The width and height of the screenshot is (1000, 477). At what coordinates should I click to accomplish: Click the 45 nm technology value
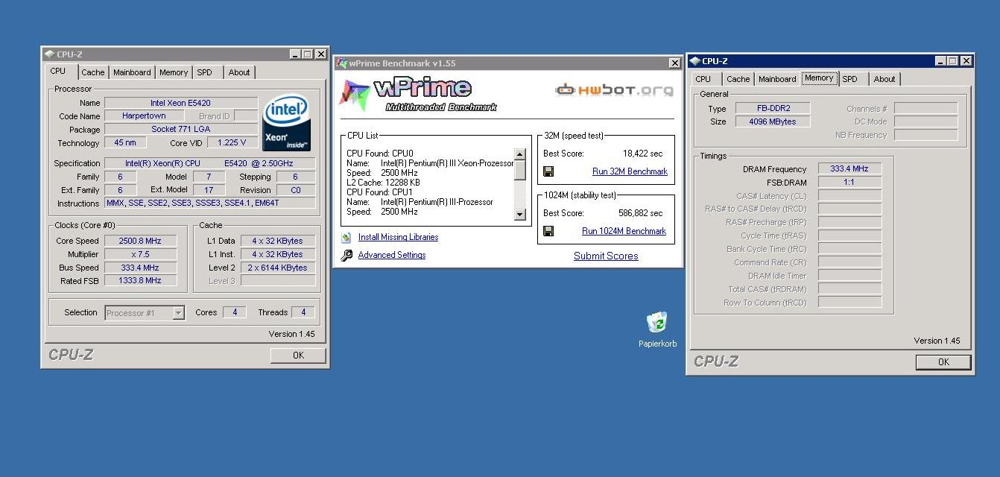click(125, 142)
